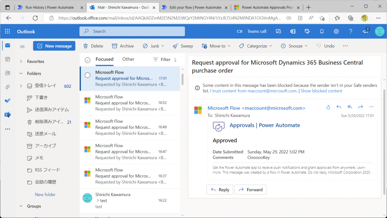Open the Help question mark
The width and height of the screenshot is (387, 218).
pyautogui.click(x=350, y=31)
